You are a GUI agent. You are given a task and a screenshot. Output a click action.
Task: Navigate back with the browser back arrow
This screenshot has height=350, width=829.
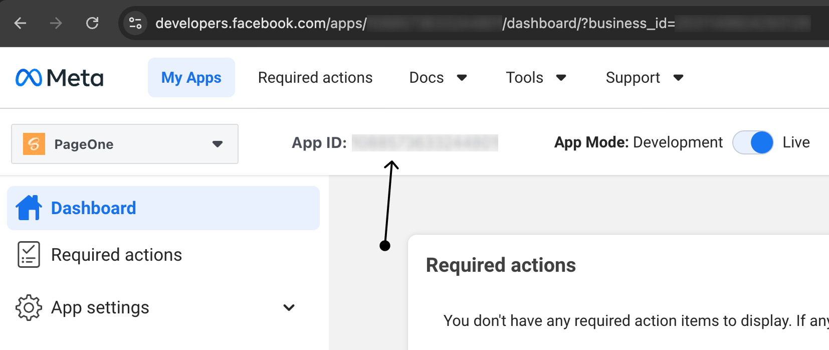pos(20,23)
